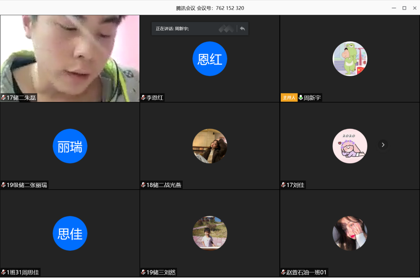This screenshot has height=278, width=420.
Task: Select the 丽瑞 blue avatar circle
Action: [70, 146]
